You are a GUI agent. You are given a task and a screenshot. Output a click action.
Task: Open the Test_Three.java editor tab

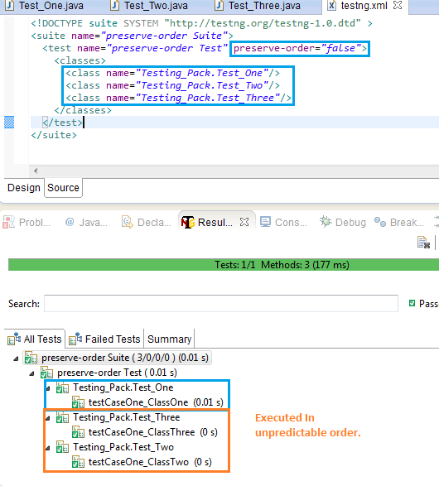click(258, 6)
